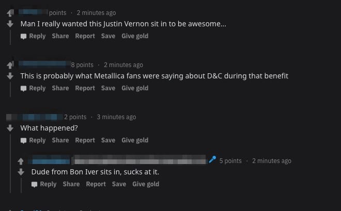Upvote the Metallica fans comment
The height and width of the screenshot is (211, 341).
[10, 66]
